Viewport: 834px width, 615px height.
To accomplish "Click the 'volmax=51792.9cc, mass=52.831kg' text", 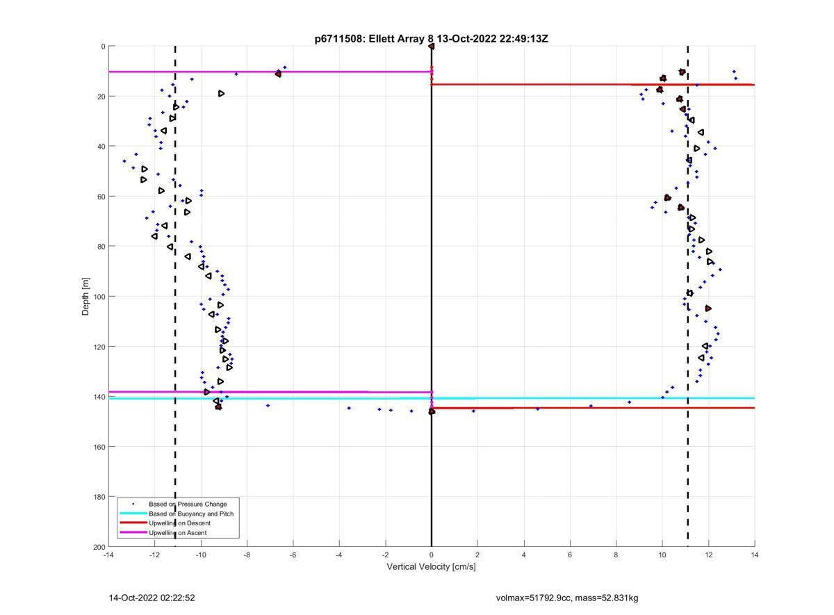I will tap(567, 598).
